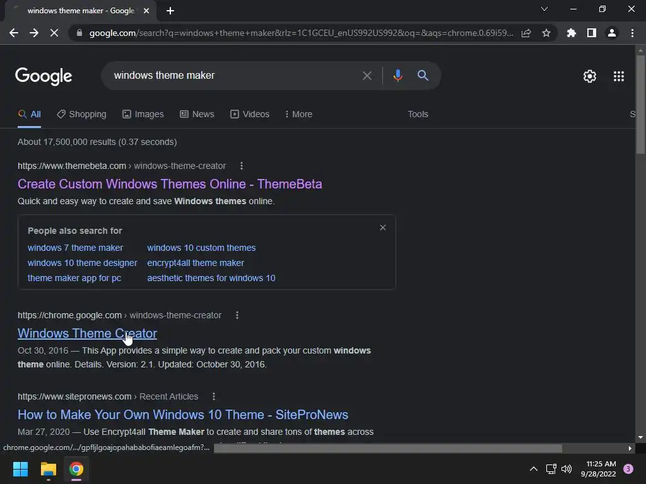Go back to the previous page
Image resolution: width=646 pixels, height=484 pixels.
(x=14, y=33)
